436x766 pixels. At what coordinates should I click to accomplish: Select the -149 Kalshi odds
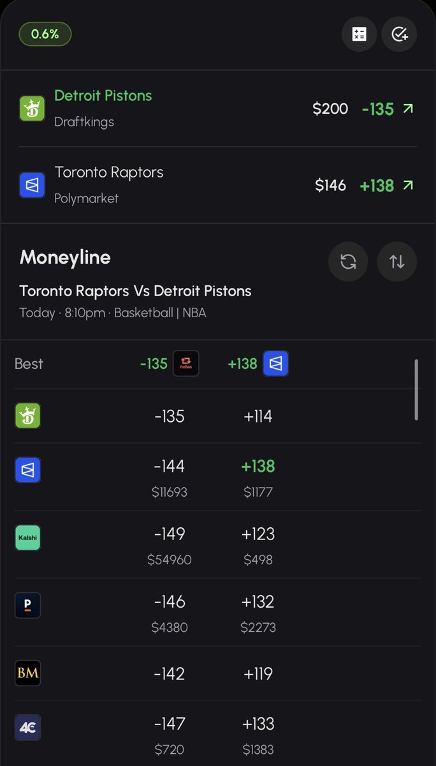click(170, 534)
